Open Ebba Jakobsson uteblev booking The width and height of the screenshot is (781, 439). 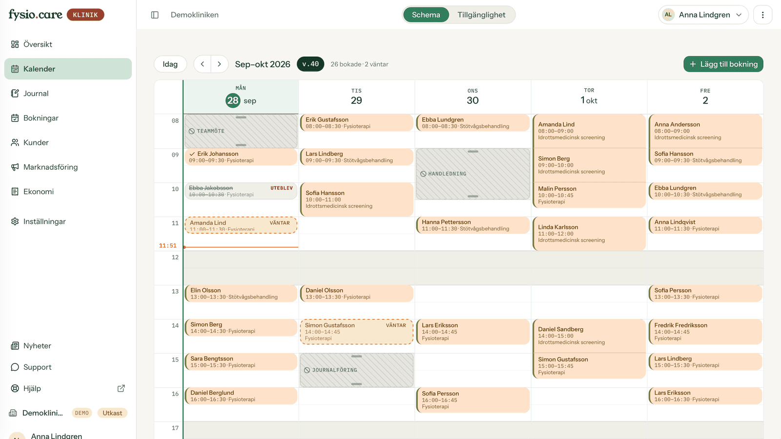pyautogui.click(x=241, y=191)
